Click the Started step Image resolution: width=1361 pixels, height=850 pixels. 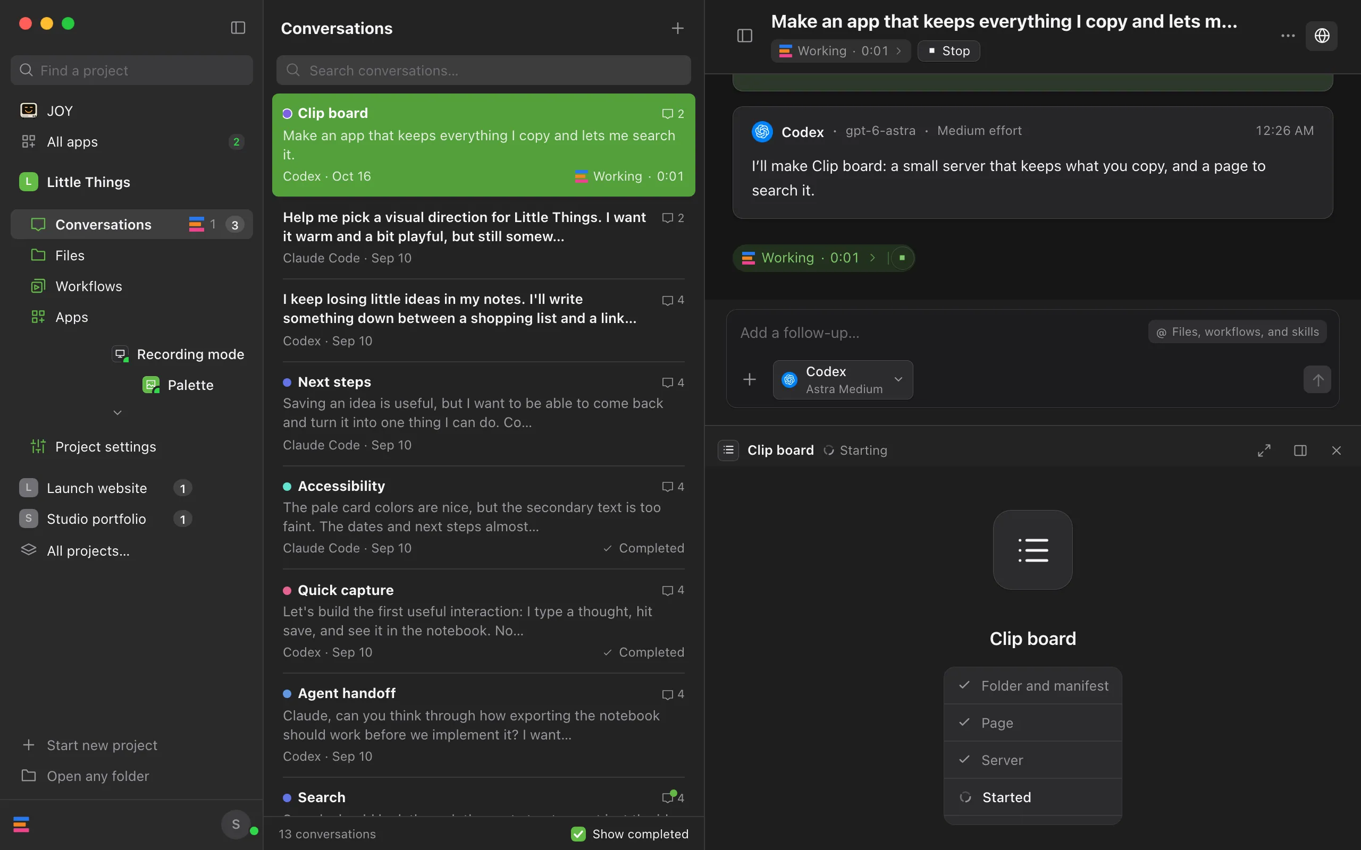click(1032, 796)
